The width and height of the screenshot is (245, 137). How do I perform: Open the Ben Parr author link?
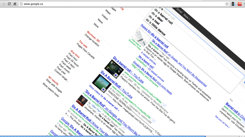tap(96, 109)
